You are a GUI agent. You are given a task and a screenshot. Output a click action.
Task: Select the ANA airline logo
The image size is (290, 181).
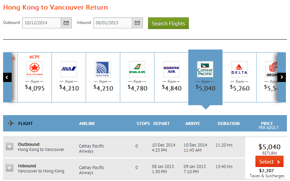click(69, 69)
